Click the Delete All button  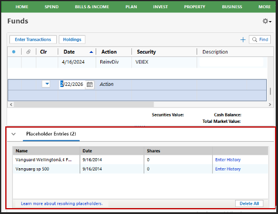249,203
